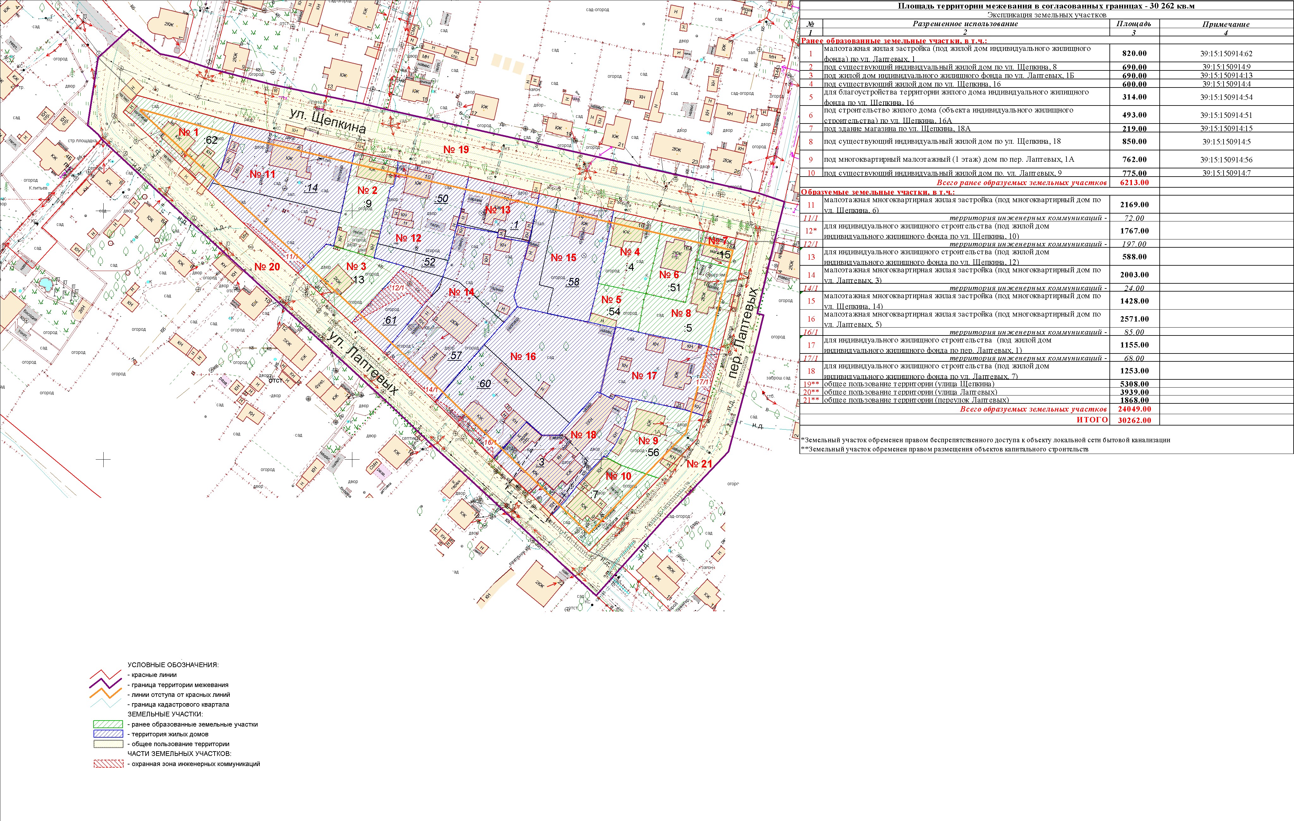Viewport: 1294px width, 821px height.
Task: Select the green hatched previously formed parcels swatch
Action: (x=108, y=724)
